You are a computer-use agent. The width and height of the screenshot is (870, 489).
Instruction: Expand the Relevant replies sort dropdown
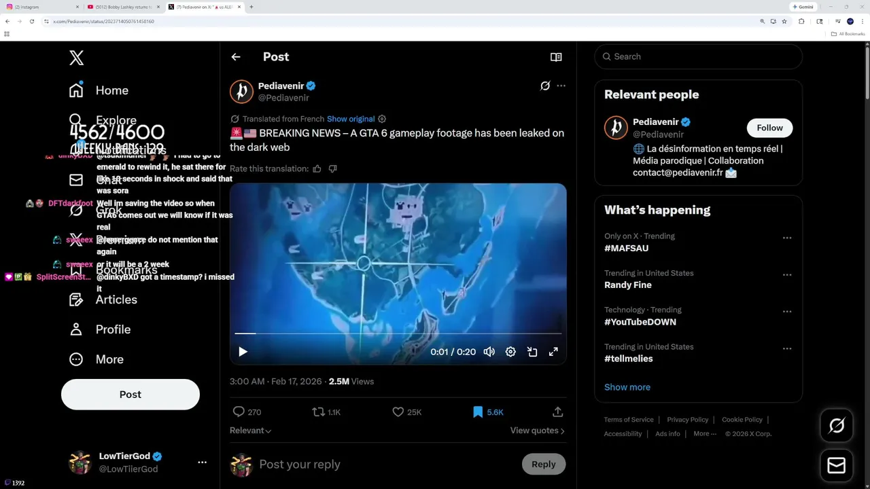point(251,431)
